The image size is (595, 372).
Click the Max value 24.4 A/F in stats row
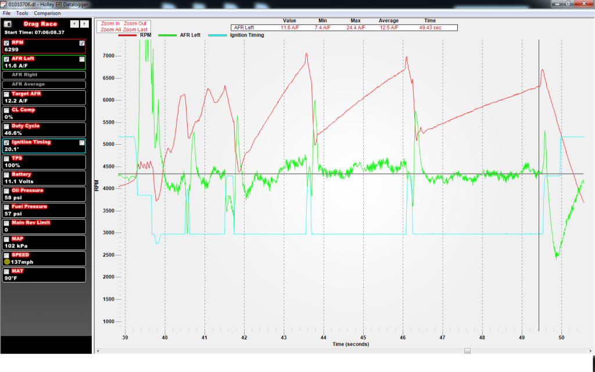[x=356, y=28]
